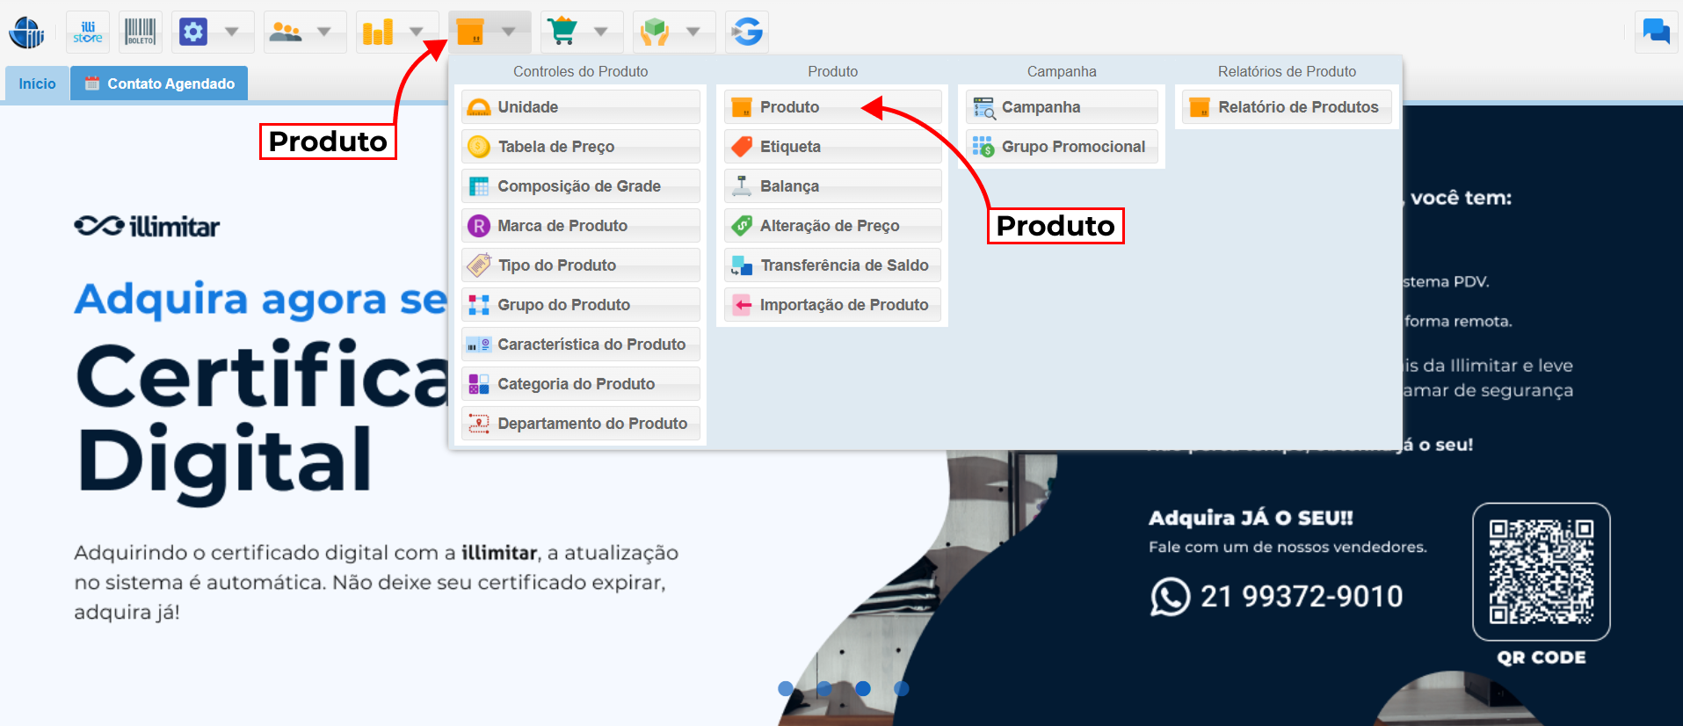
Task: Open the chat bubbles icon
Action: click(1656, 33)
